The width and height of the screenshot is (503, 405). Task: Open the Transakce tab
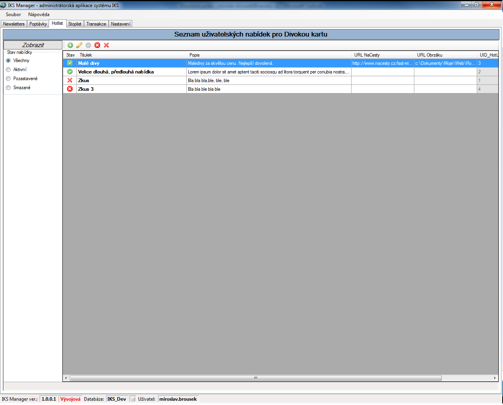pyautogui.click(x=96, y=24)
